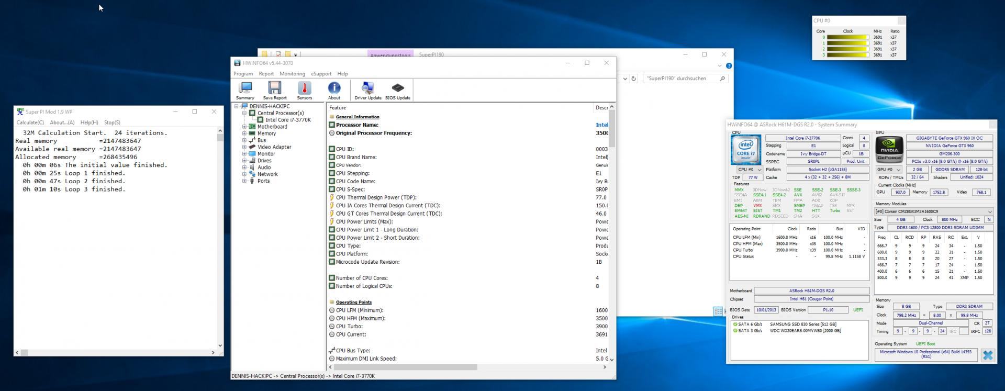The height and width of the screenshot is (391, 1005).
Task: Click the Processor Name row
Action: point(468,125)
